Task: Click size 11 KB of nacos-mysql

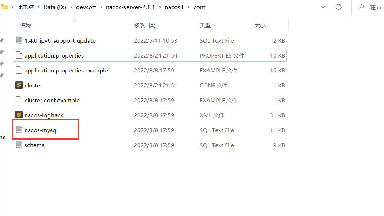Action: coord(277,130)
